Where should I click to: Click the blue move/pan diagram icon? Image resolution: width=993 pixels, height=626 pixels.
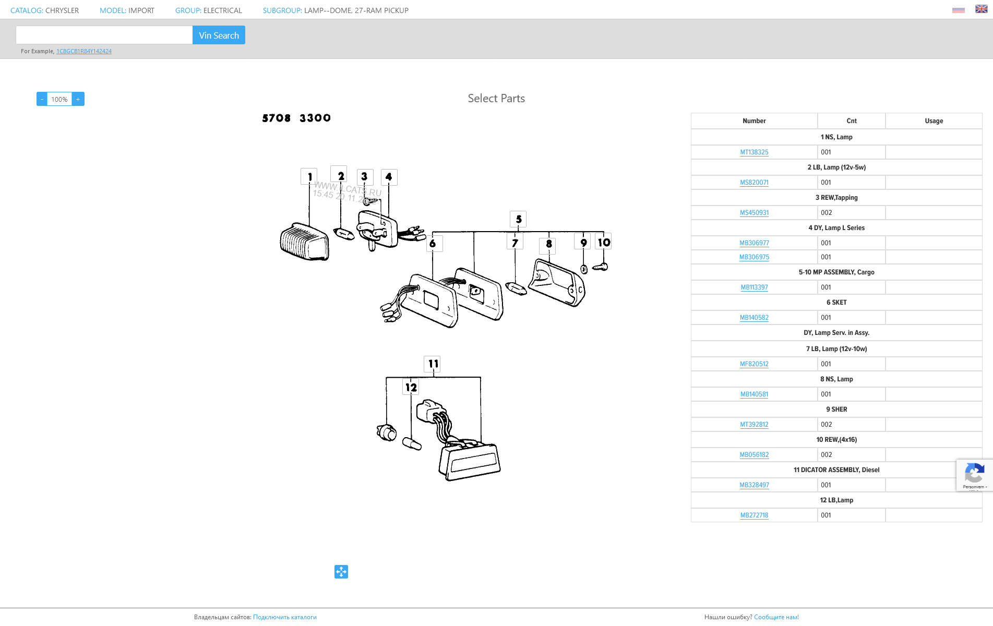[x=341, y=572]
